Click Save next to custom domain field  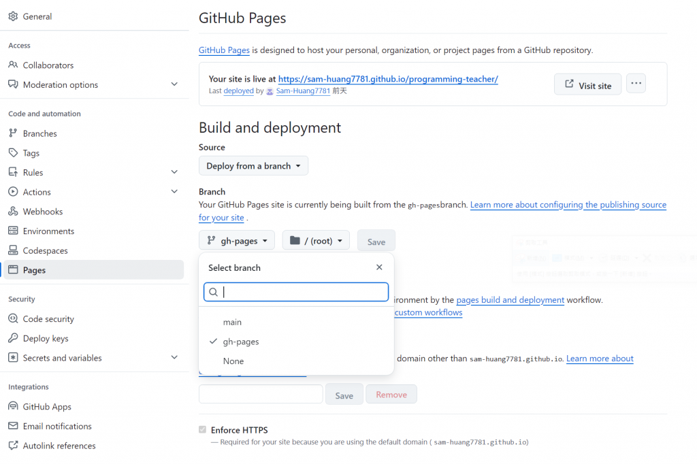pos(344,395)
